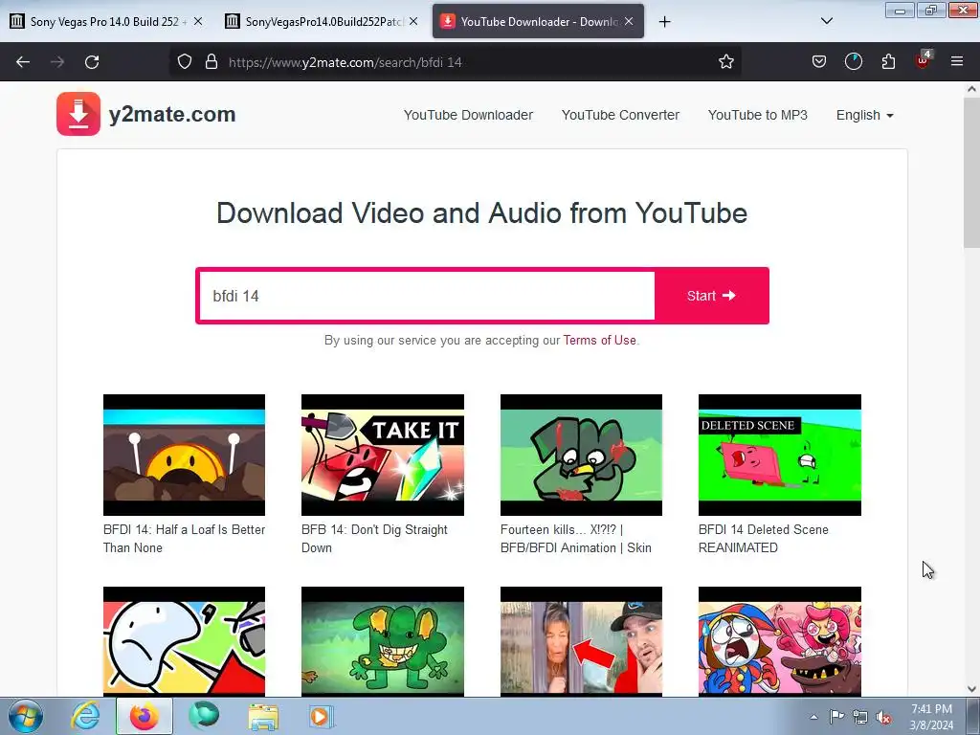980x735 pixels.
Task: Launch Internet Explorer from the taskbar
Action: [x=85, y=716]
